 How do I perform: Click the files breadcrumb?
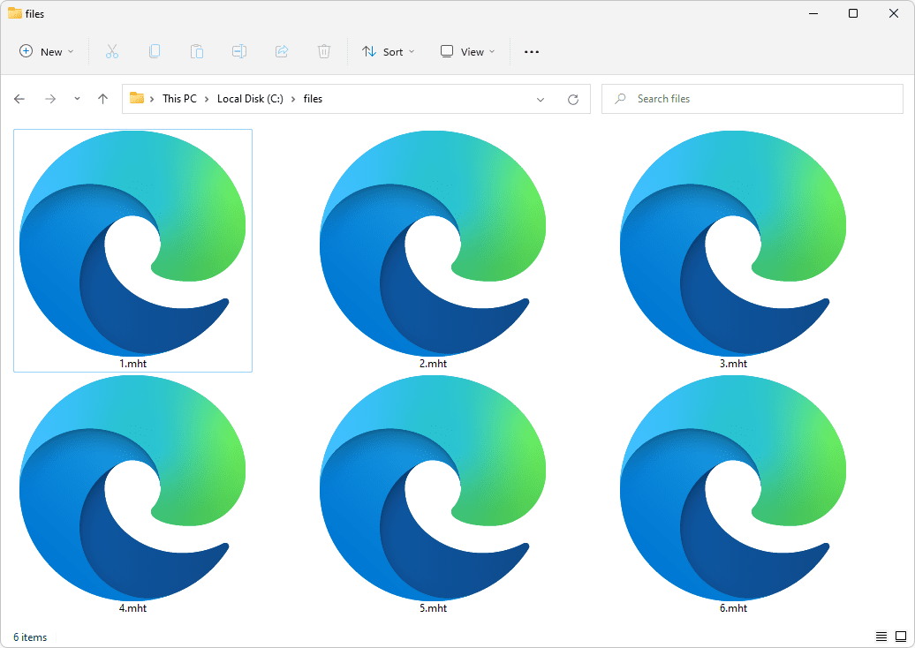point(313,99)
